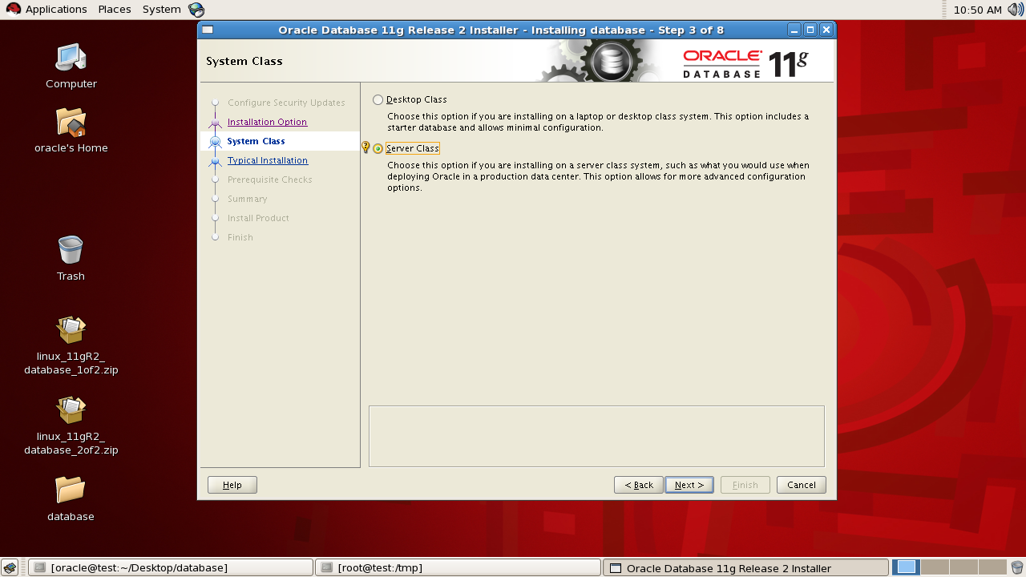Screen dimensions: 1026x577
Task: Click the System Class page heading
Action: pos(244,61)
